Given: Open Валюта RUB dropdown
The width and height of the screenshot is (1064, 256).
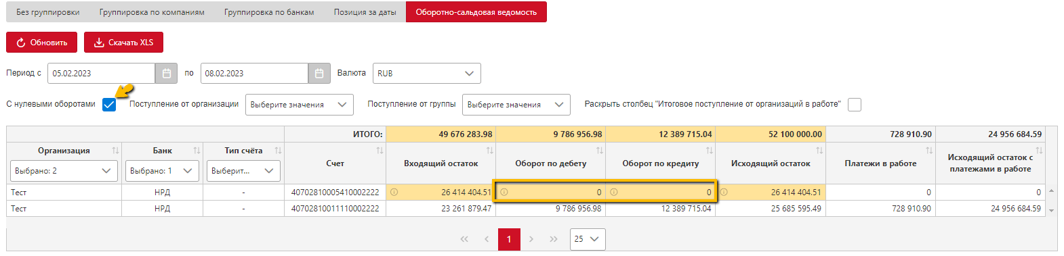Looking at the screenshot, I should click(x=427, y=73).
